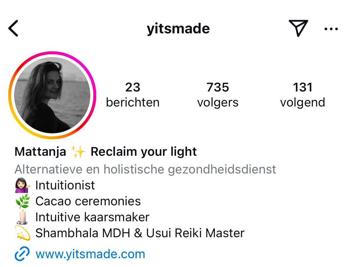Tap the Shambhala MDH & Usui Reiki Master line

point(140,233)
